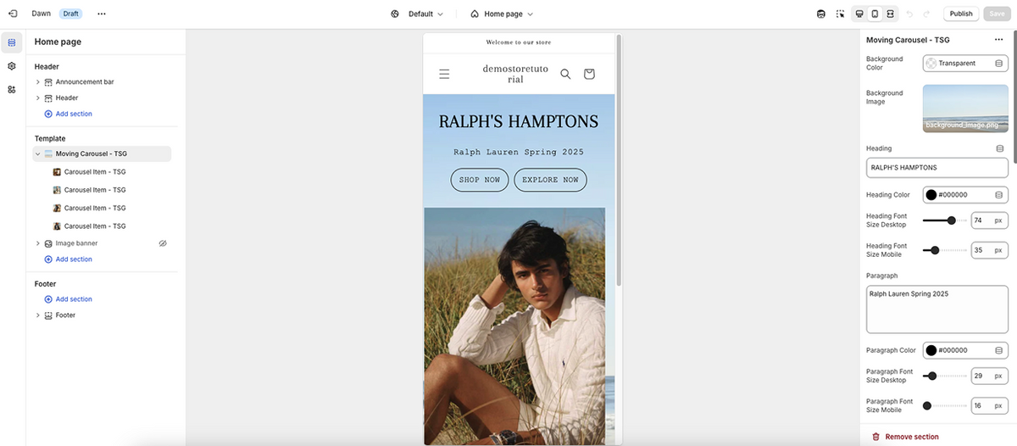The width and height of the screenshot is (1017, 446).
Task: Open the Transparent background color picker
Action: pos(957,64)
